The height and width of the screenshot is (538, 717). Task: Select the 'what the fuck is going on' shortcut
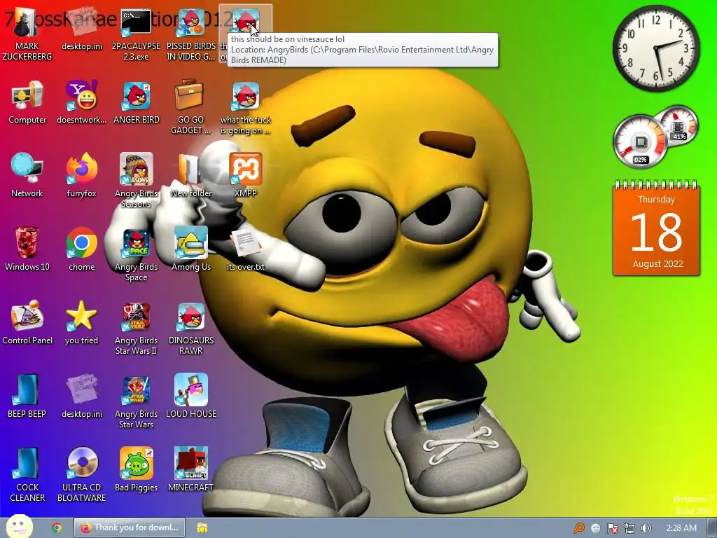246,109
